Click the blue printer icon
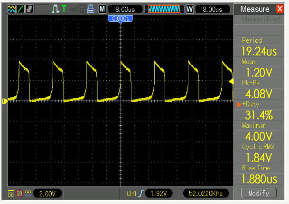The image size is (289, 204). (x=91, y=9)
